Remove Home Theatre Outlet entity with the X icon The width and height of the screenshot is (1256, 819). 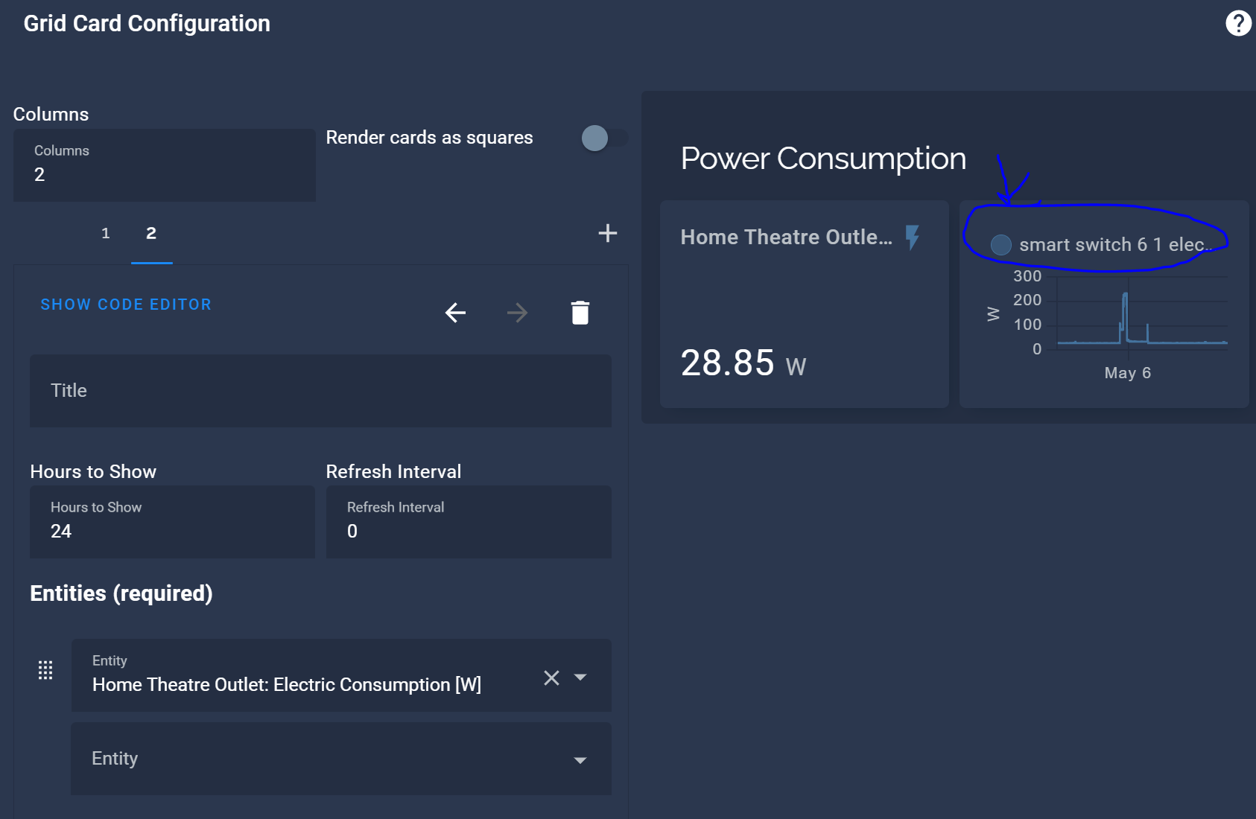[551, 678]
